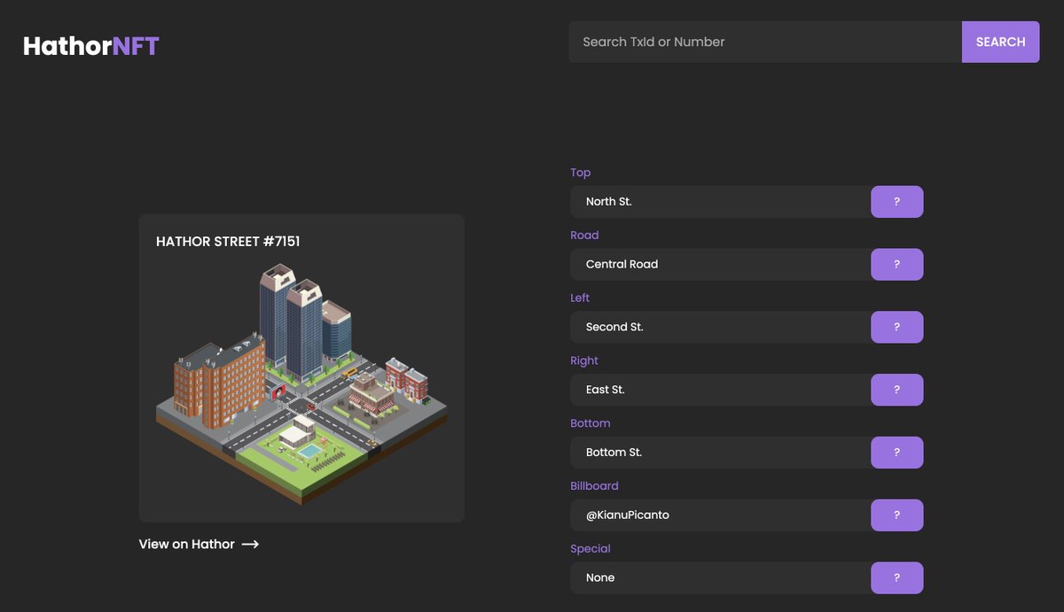
Task: Open the question mark help for Billboard
Action: coord(896,515)
